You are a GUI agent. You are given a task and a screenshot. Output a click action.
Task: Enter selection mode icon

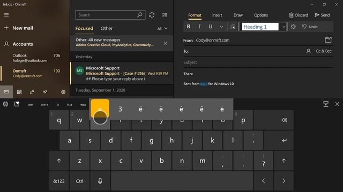tap(165, 15)
